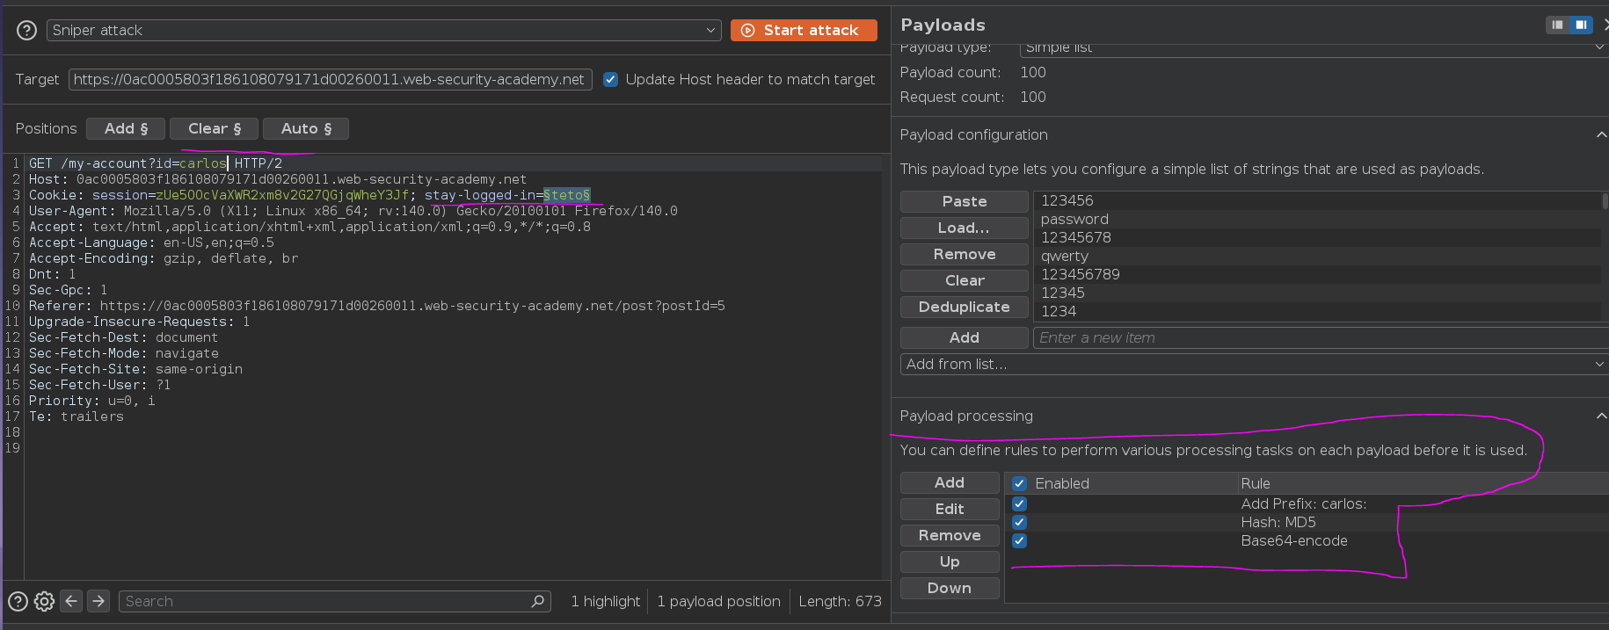Click the Length: 673 status text
The width and height of the screenshot is (1609, 630).
[840, 601]
